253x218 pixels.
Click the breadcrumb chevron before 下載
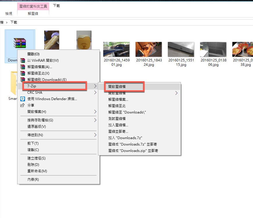(x=7, y=23)
